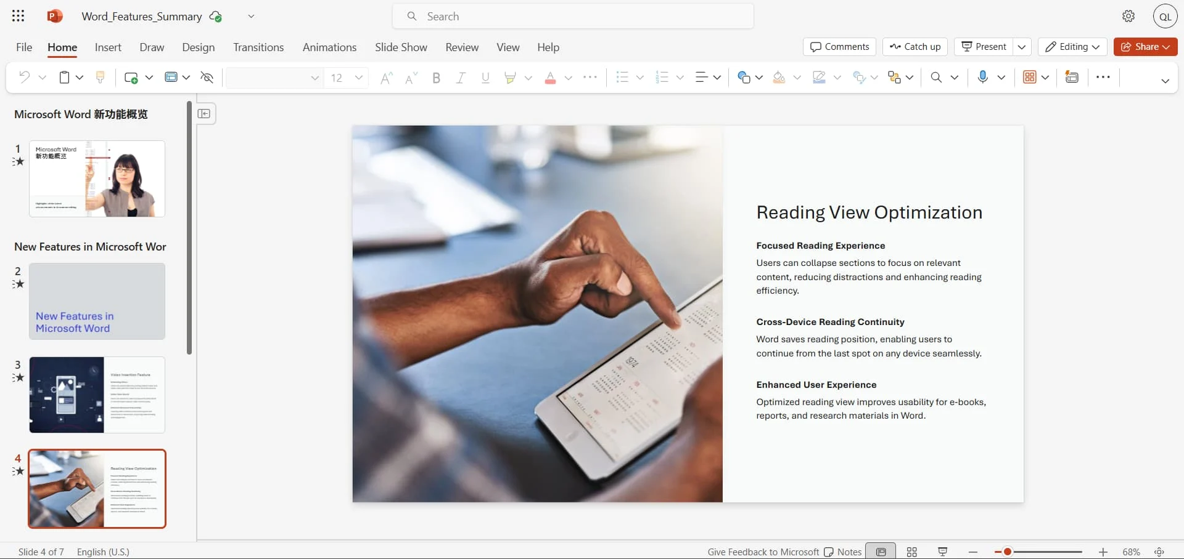The image size is (1184, 559).
Task: Click the PowerPoint logo icon
Action: pyautogui.click(x=55, y=16)
